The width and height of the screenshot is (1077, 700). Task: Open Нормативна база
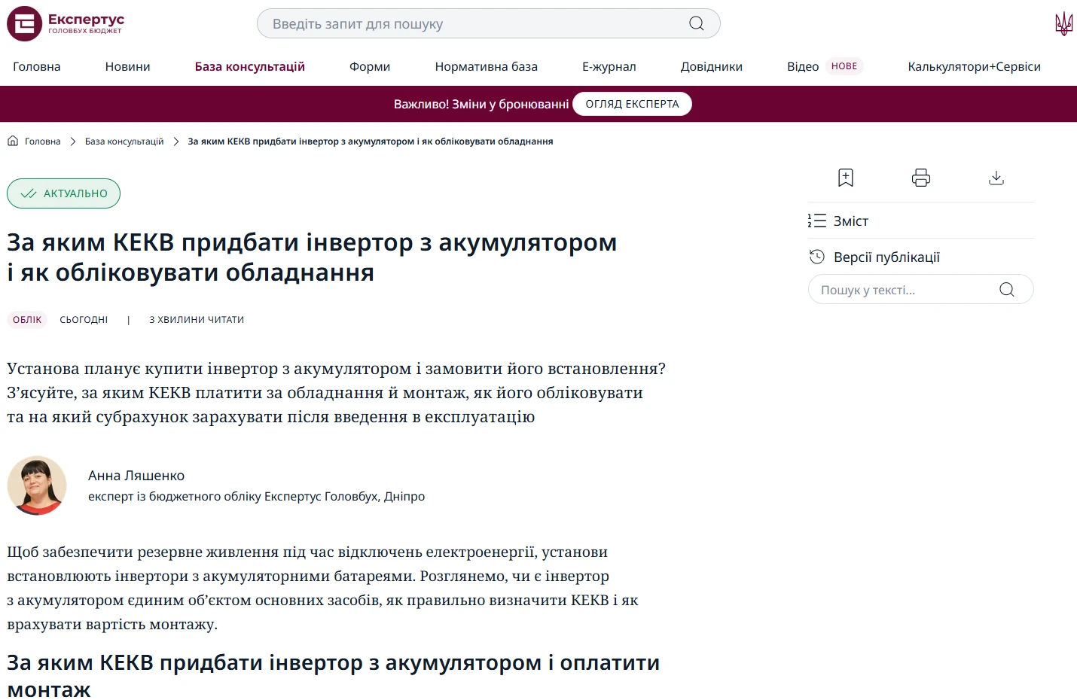487,66
